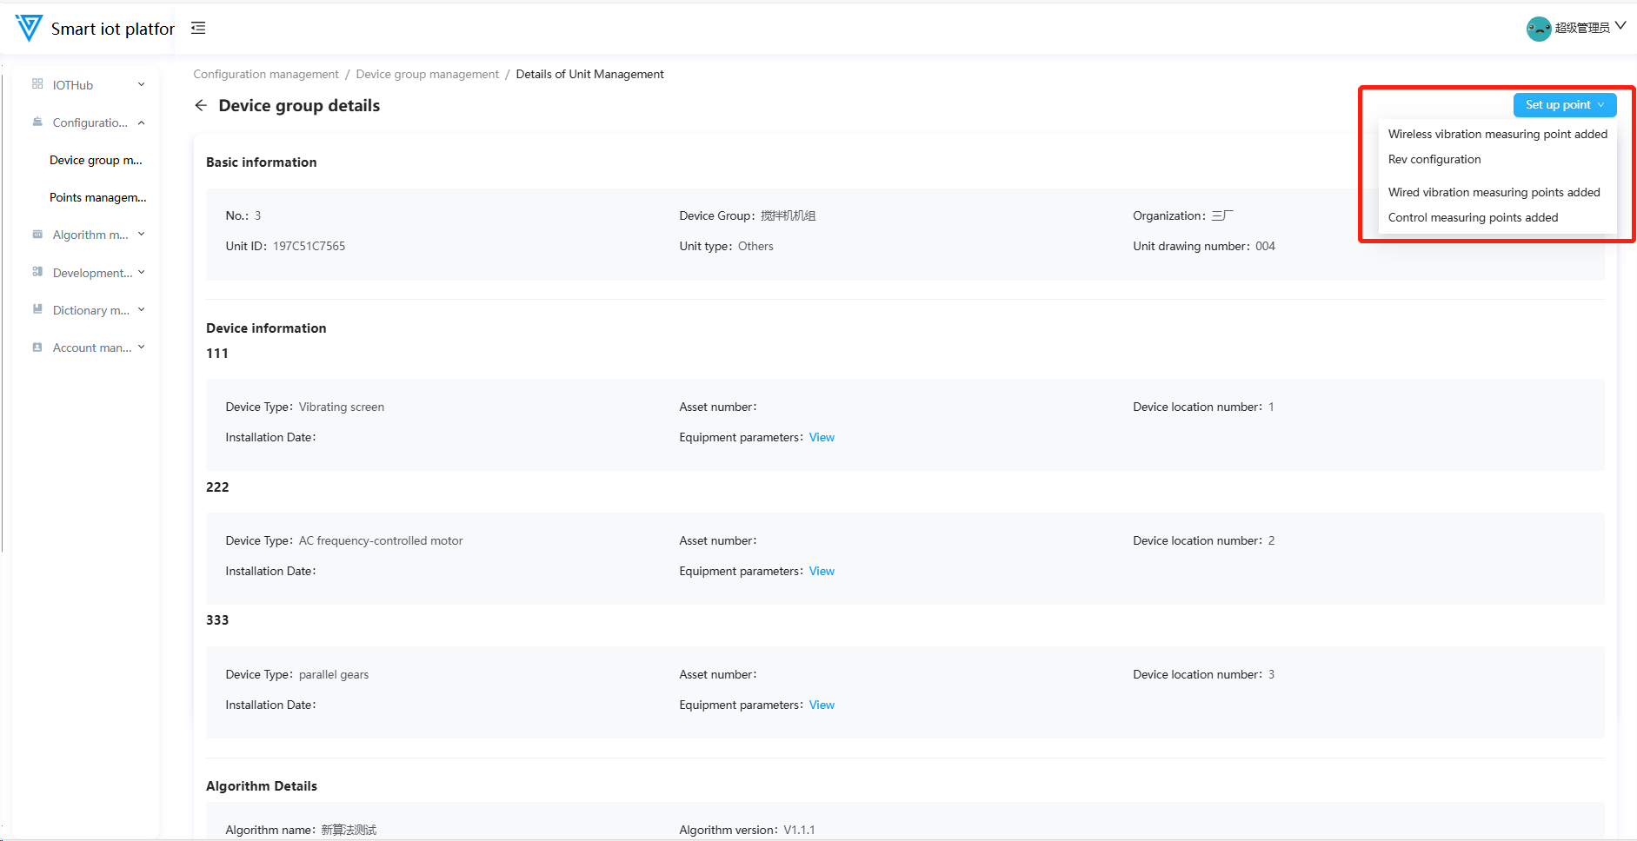Collapse the Configuration management submenu chevron

coord(142,123)
